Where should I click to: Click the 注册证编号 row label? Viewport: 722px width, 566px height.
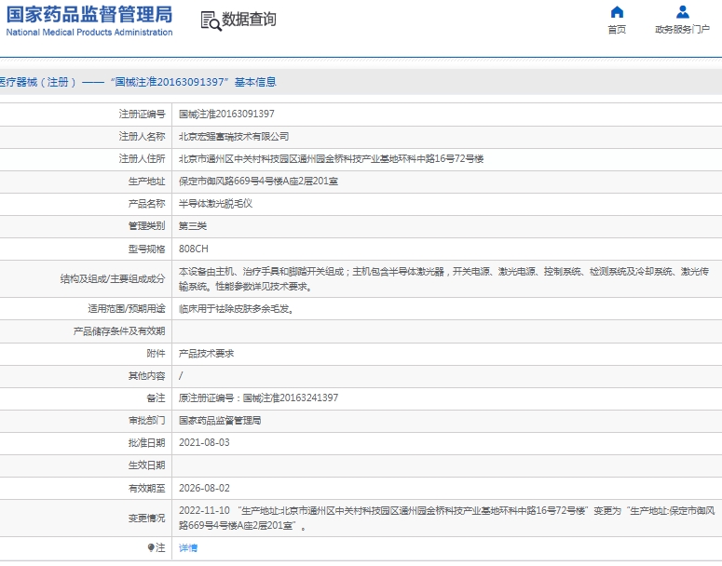pyautogui.click(x=142, y=114)
